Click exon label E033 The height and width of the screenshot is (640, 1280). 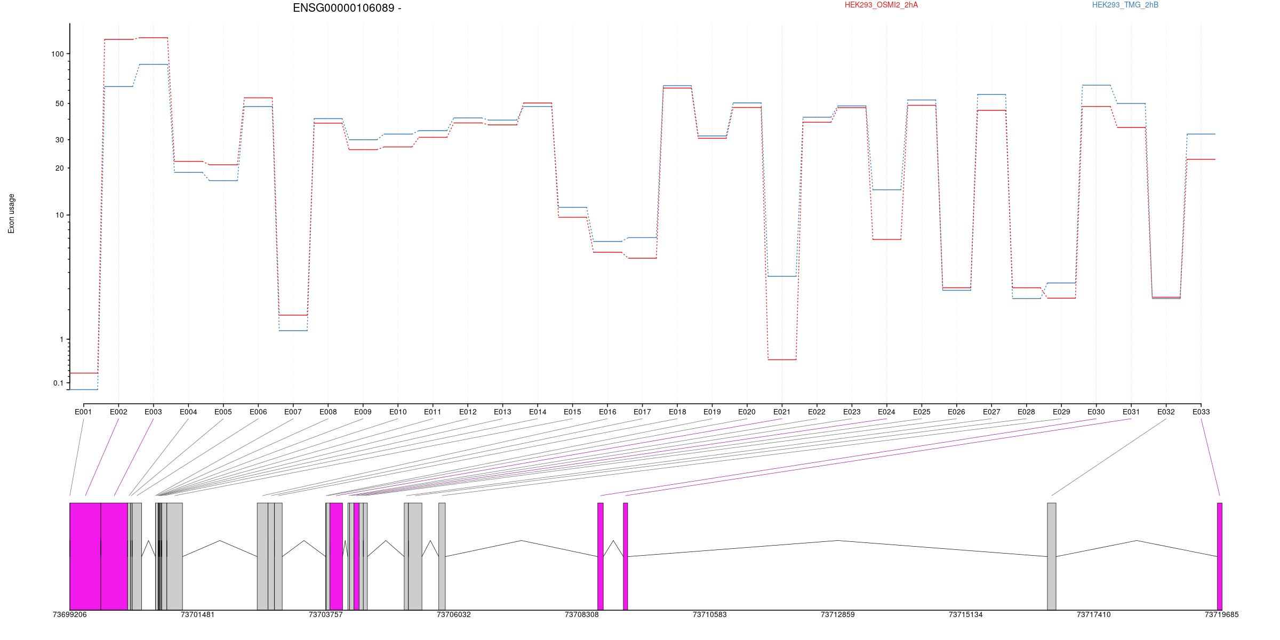(x=1201, y=412)
